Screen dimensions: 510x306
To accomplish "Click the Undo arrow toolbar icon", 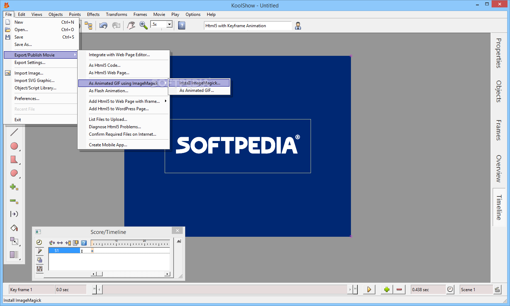I will click(x=103, y=25).
